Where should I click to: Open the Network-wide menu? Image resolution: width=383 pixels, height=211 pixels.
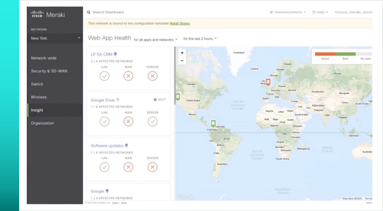click(55, 58)
